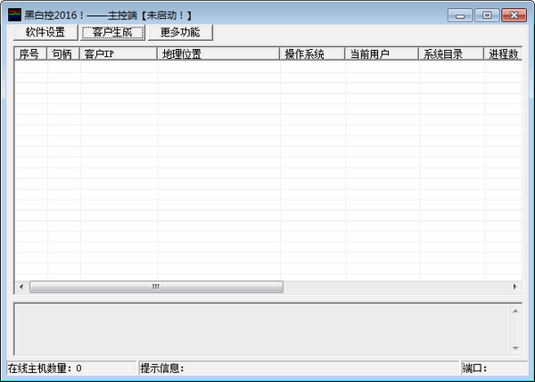Click the horizontal scrollbar left arrow

(x=21, y=287)
